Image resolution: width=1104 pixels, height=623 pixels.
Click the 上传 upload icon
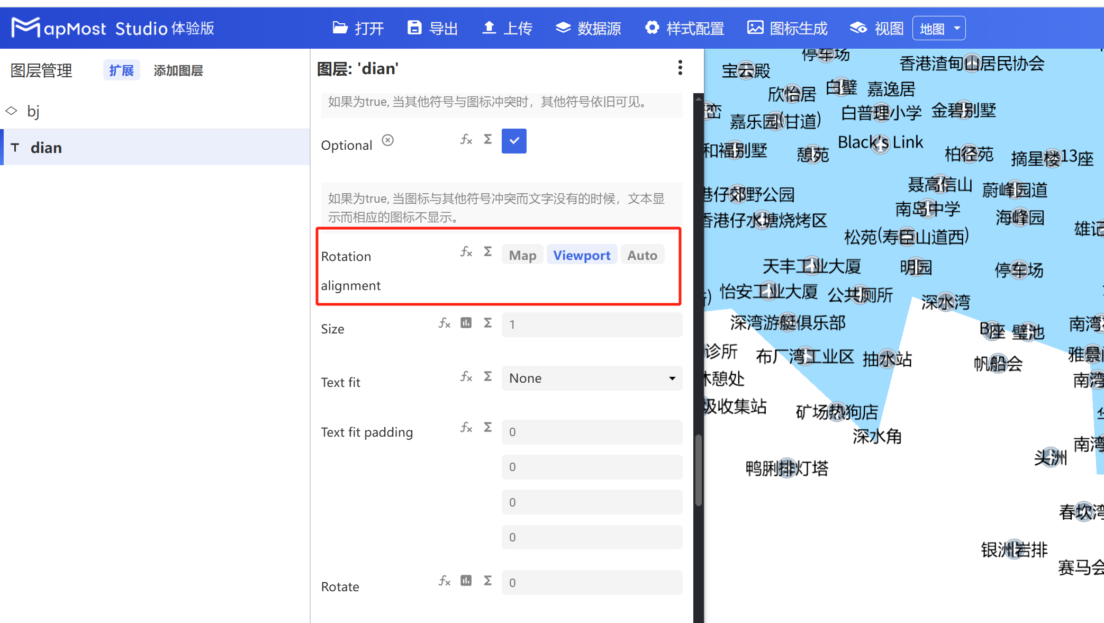[x=490, y=28]
